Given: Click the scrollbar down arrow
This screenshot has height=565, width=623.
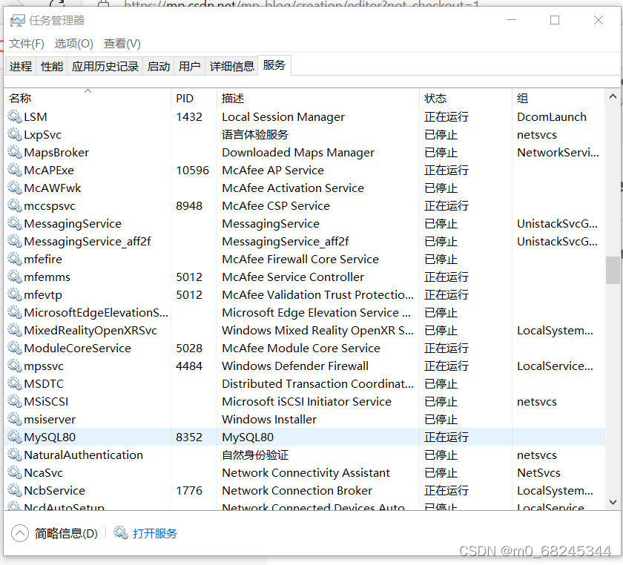Looking at the screenshot, I should click(613, 502).
